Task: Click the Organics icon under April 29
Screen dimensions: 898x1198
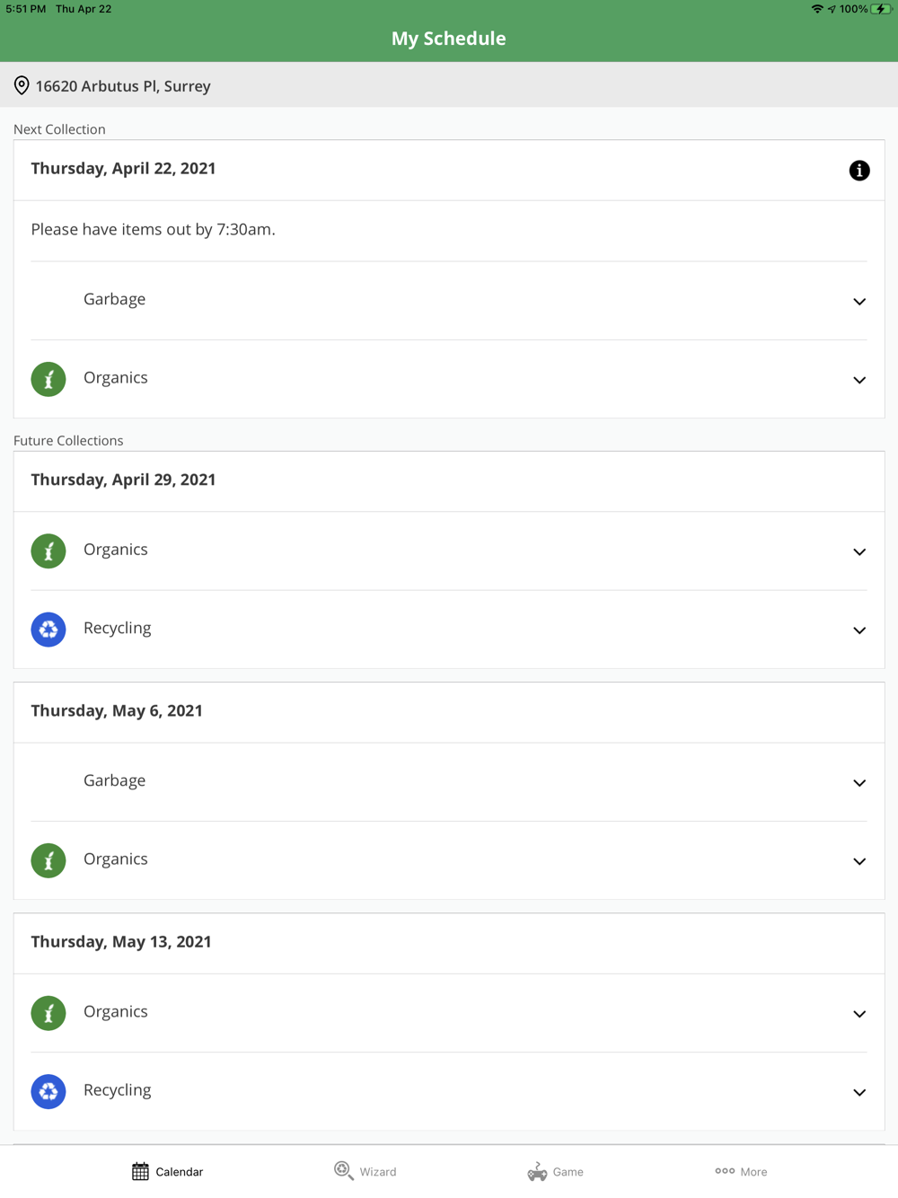Action: pos(48,551)
